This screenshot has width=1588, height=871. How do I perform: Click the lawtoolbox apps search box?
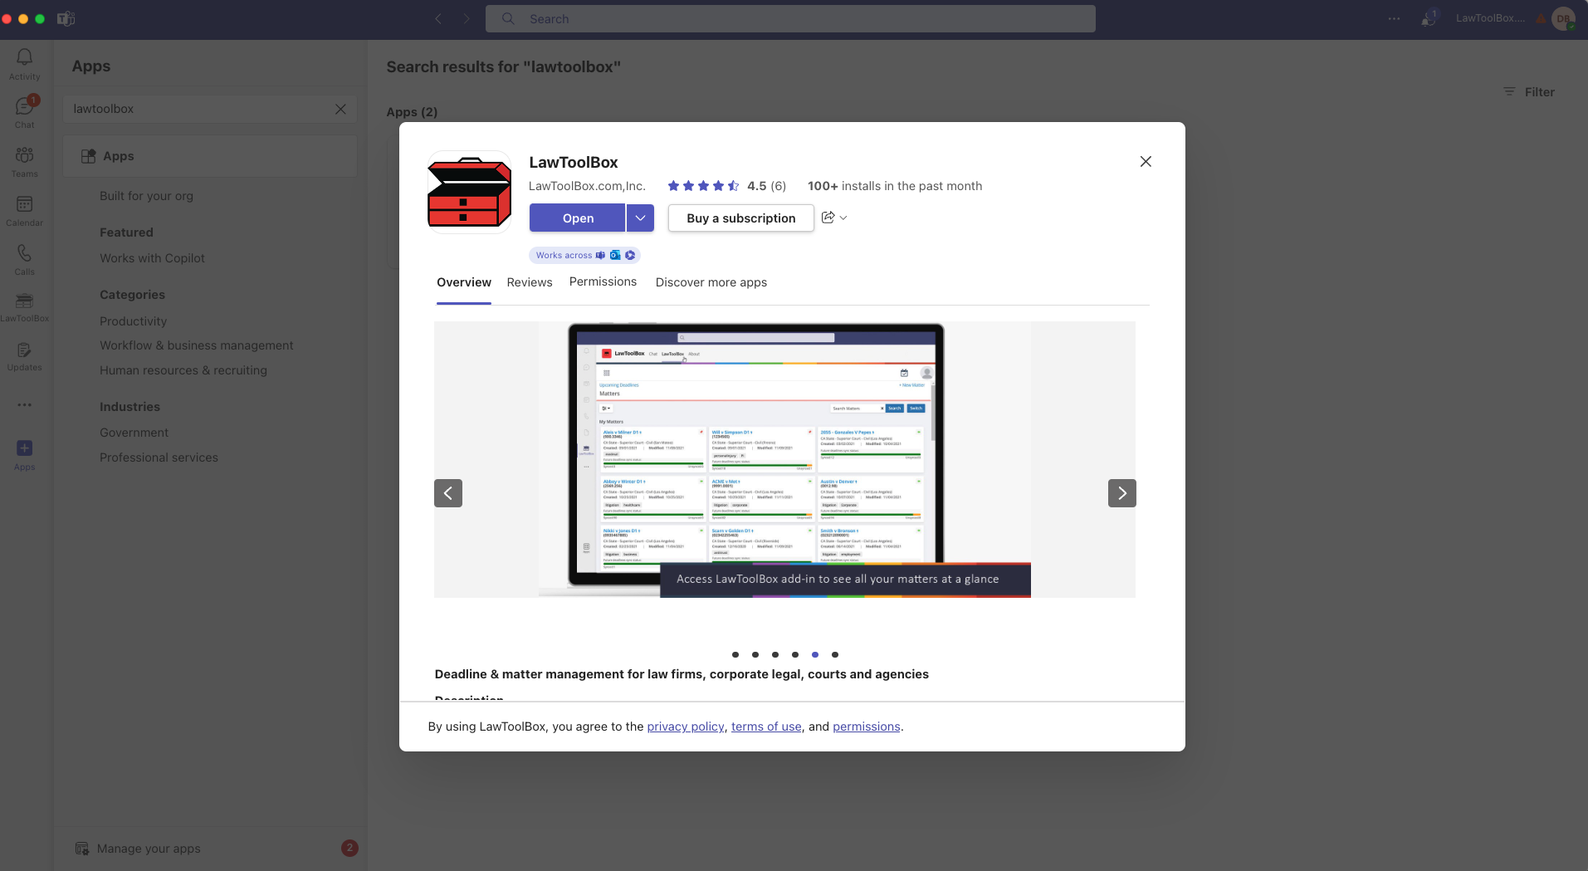[210, 109]
